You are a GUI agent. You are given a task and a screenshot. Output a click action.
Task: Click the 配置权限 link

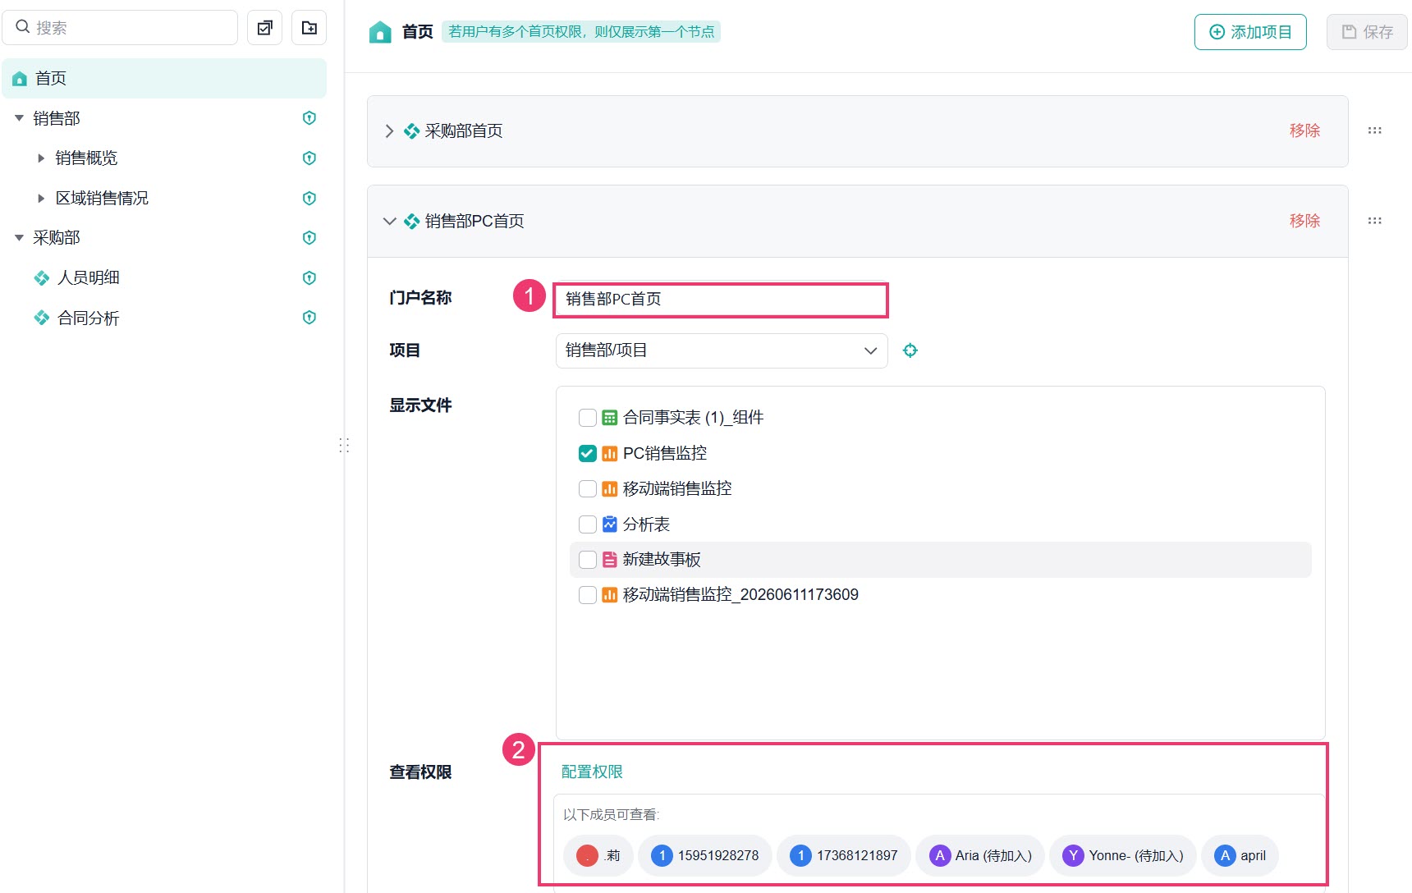[592, 772]
